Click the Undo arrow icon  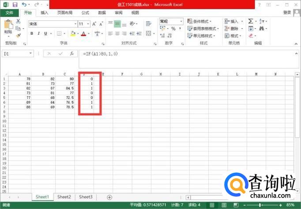[x=24, y=4]
